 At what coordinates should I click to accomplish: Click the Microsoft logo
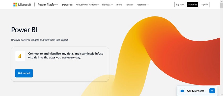pyautogui.click(x=22, y=4)
